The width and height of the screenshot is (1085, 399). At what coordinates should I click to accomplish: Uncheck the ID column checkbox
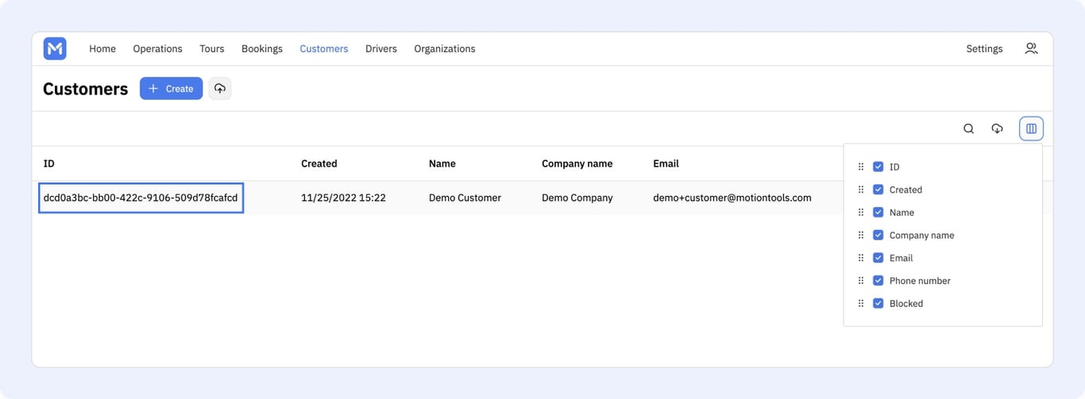(x=878, y=167)
